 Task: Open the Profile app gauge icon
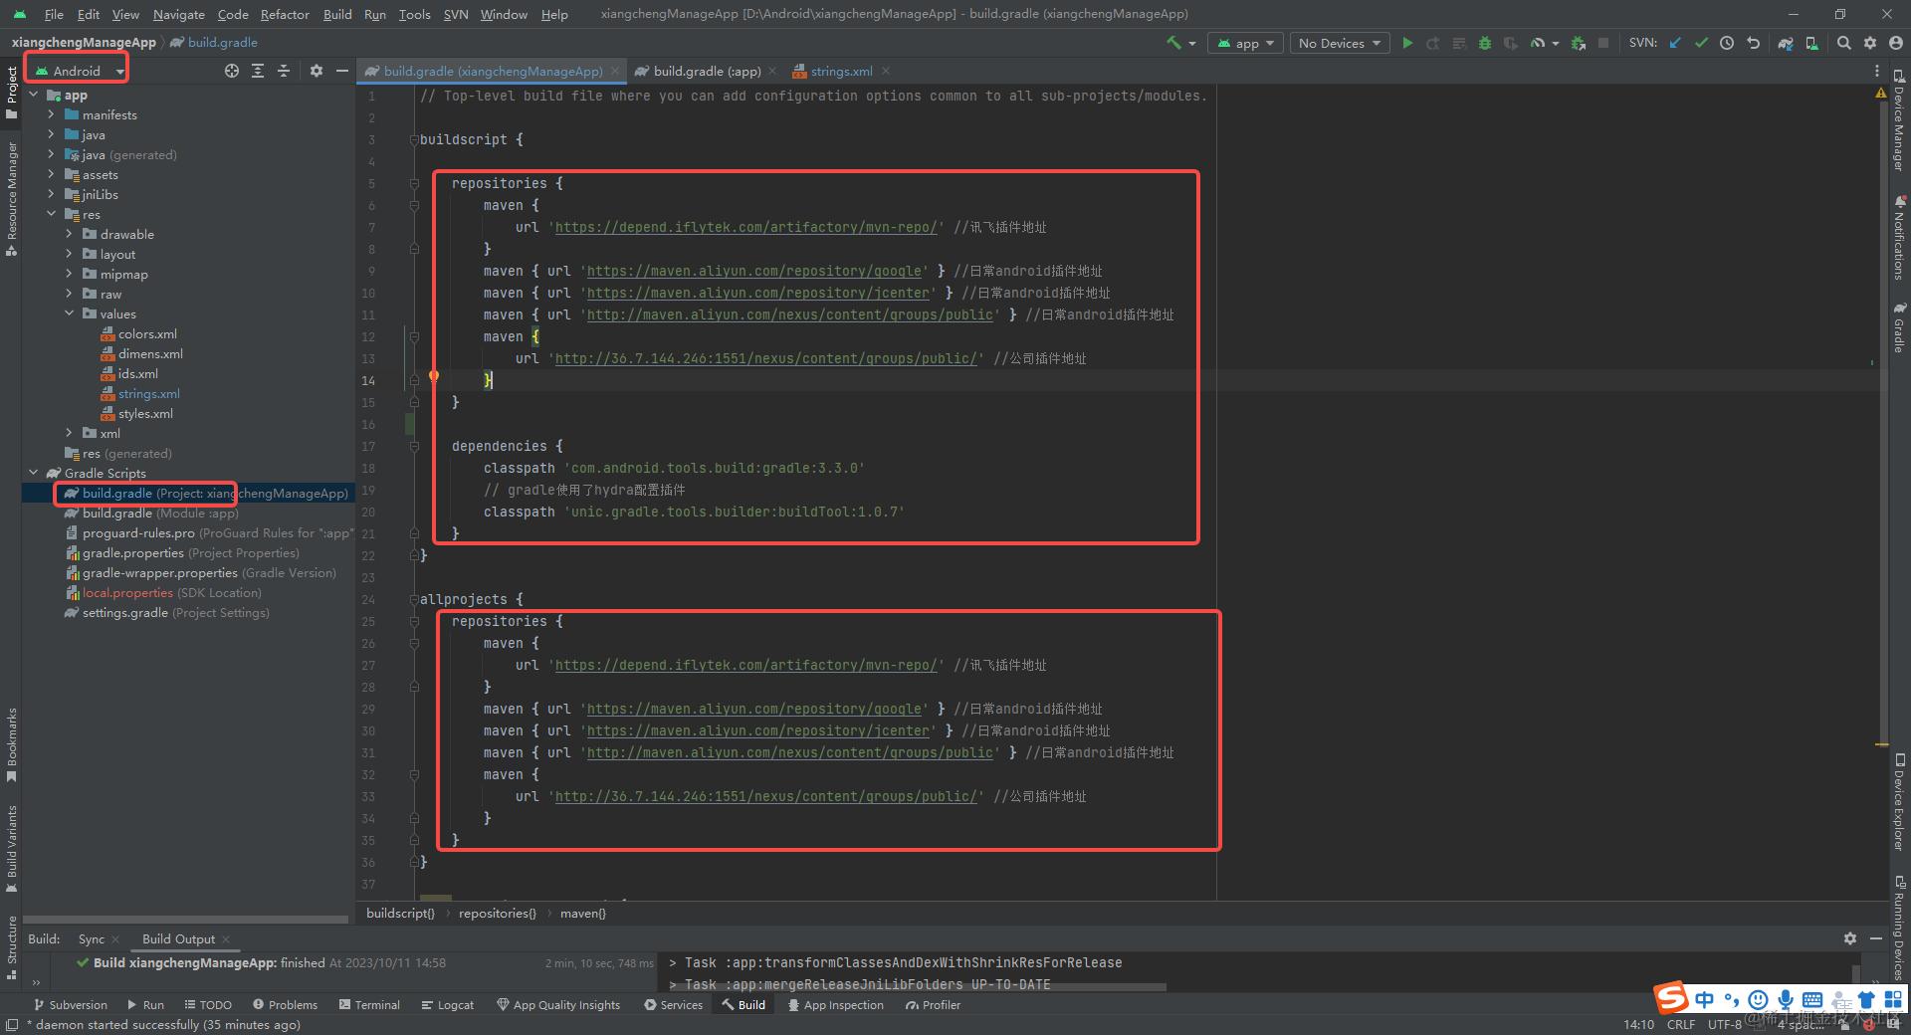1538,43
